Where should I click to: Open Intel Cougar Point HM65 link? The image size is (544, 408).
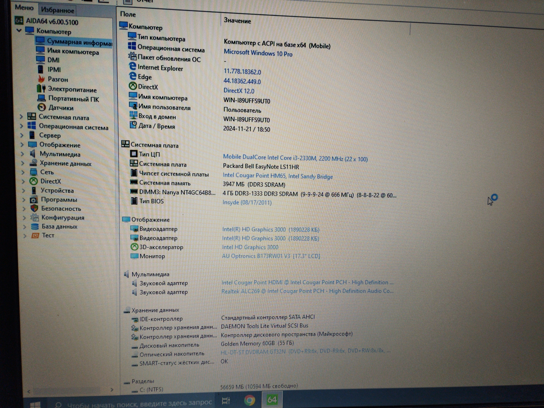click(277, 176)
